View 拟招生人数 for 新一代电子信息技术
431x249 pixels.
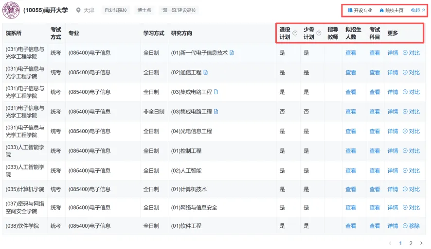point(351,52)
